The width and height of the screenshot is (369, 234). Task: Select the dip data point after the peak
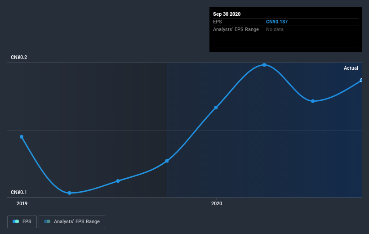coord(313,101)
